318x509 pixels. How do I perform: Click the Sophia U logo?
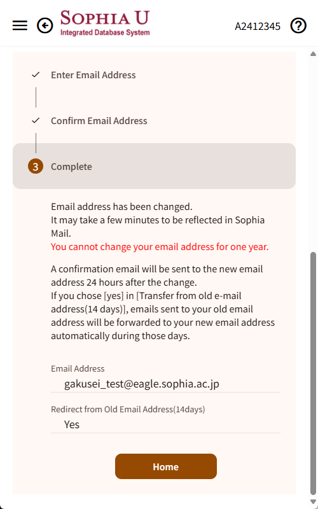(105, 23)
